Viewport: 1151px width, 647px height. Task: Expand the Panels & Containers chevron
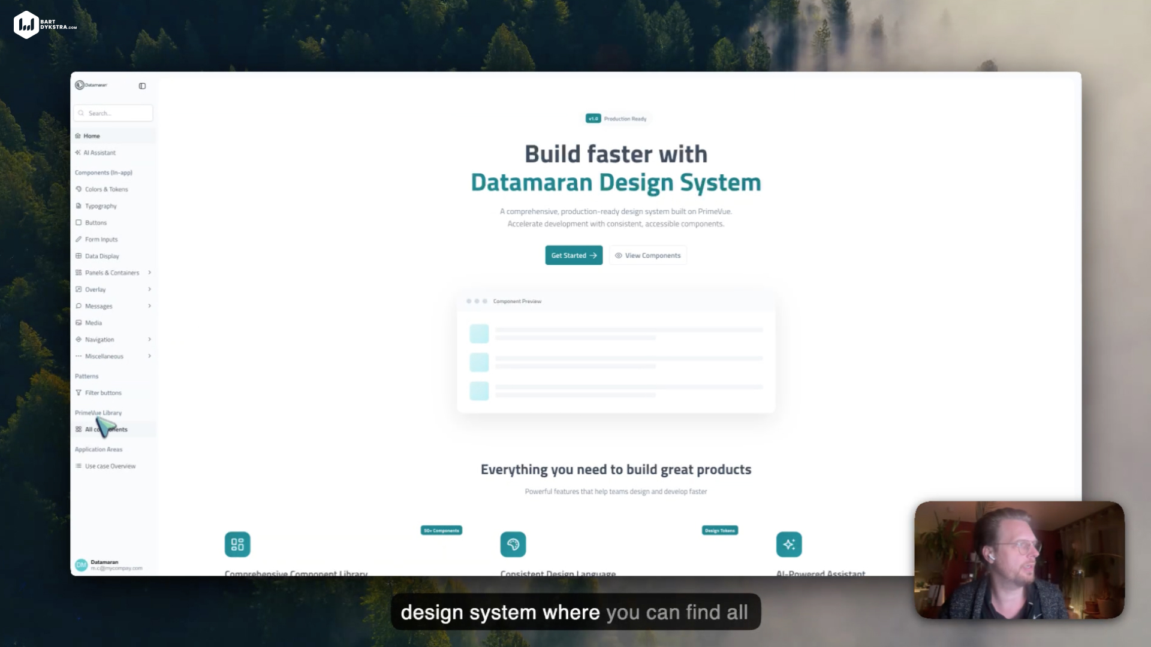(x=149, y=273)
